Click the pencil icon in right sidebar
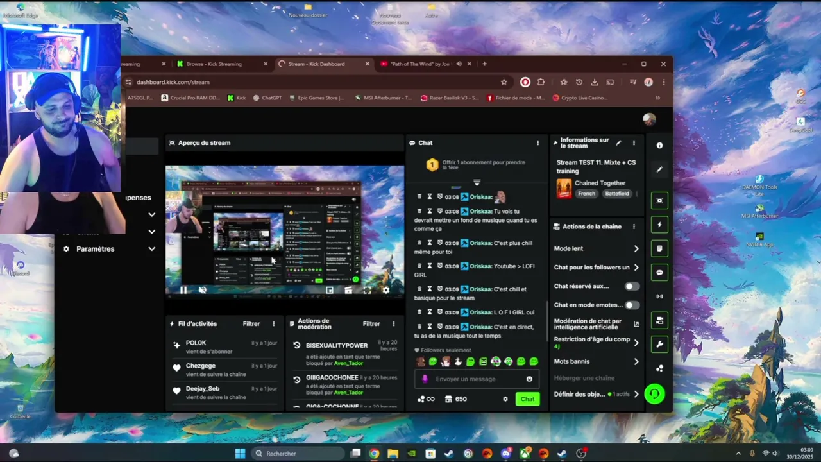 (659, 169)
